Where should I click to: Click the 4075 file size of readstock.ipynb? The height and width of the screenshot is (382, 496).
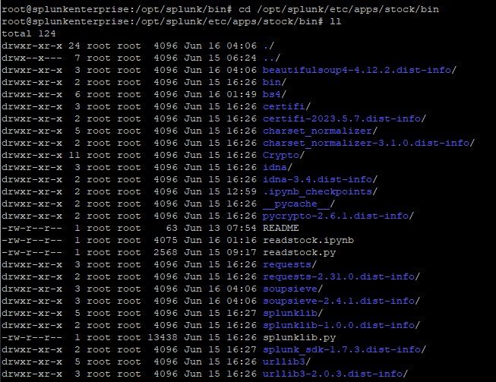click(x=166, y=240)
